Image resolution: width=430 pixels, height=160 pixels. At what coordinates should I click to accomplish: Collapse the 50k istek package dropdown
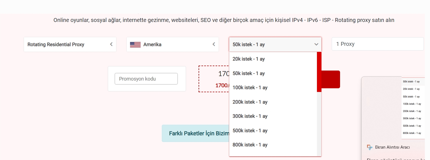tap(275, 44)
